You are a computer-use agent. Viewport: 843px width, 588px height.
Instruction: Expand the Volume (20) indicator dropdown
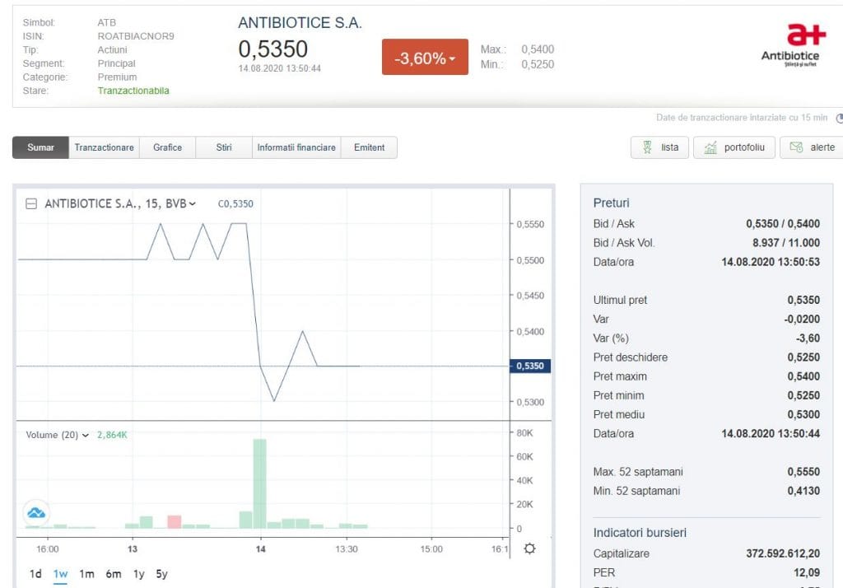pyautogui.click(x=86, y=435)
